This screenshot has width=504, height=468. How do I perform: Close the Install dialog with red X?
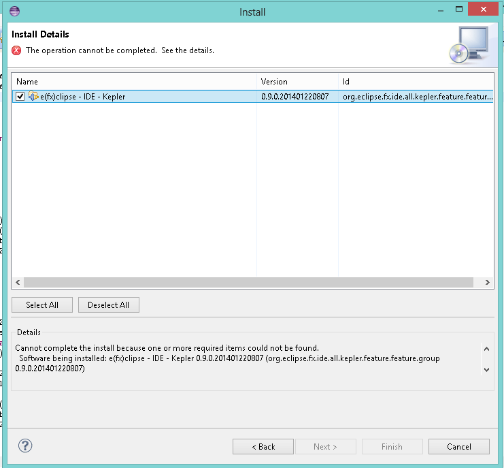483,9
